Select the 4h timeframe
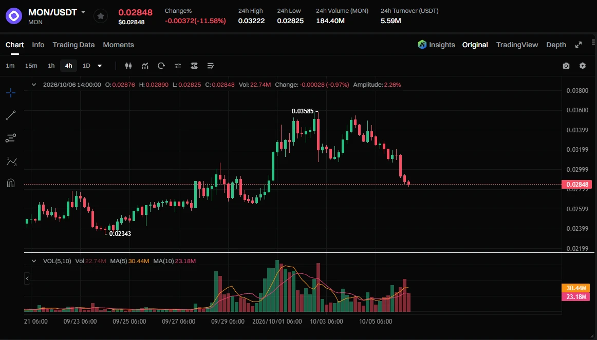This screenshot has height=340, width=597. [68, 66]
